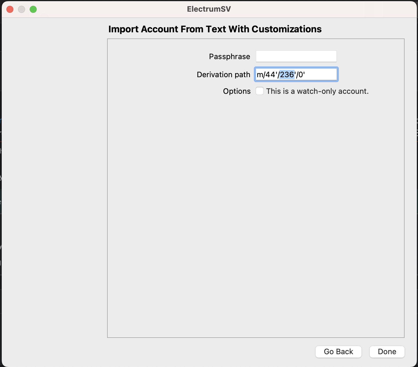Click the 'Derivation path' label text
The height and width of the screenshot is (367, 418).
223,75
